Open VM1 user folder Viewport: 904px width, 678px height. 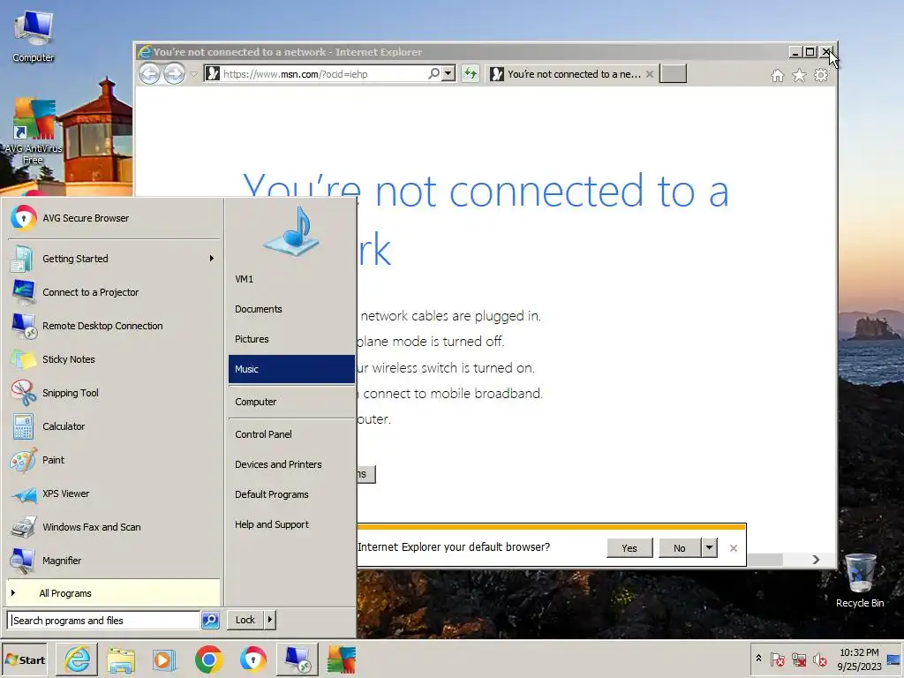click(291, 279)
